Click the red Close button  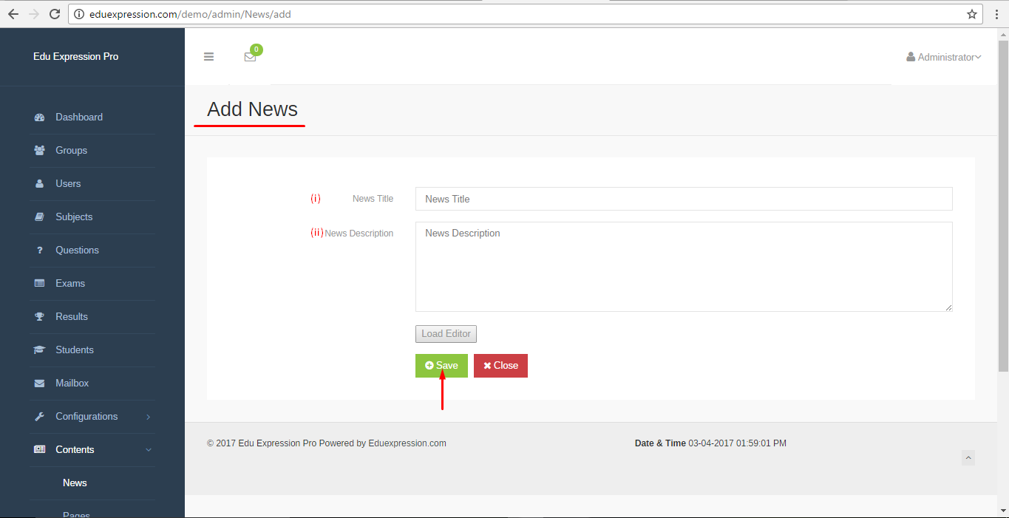tap(500, 366)
